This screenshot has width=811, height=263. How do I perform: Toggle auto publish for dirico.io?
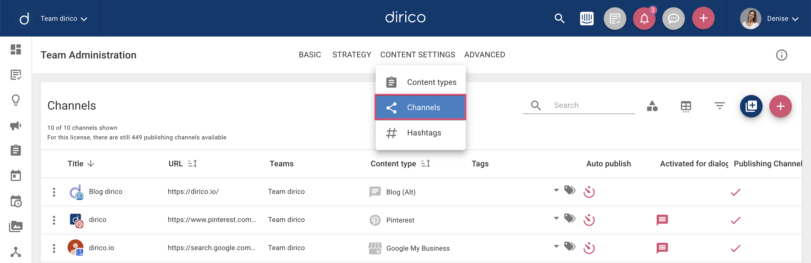[x=589, y=248]
